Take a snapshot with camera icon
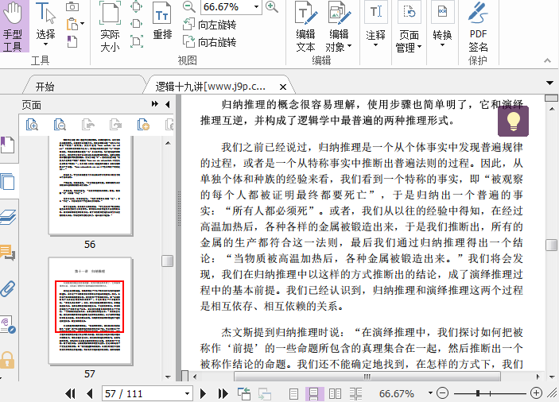The height and width of the screenshot is (402, 559). 72,6
